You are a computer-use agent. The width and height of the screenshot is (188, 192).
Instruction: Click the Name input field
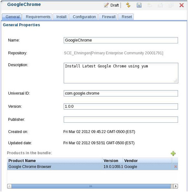pos(121,40)
